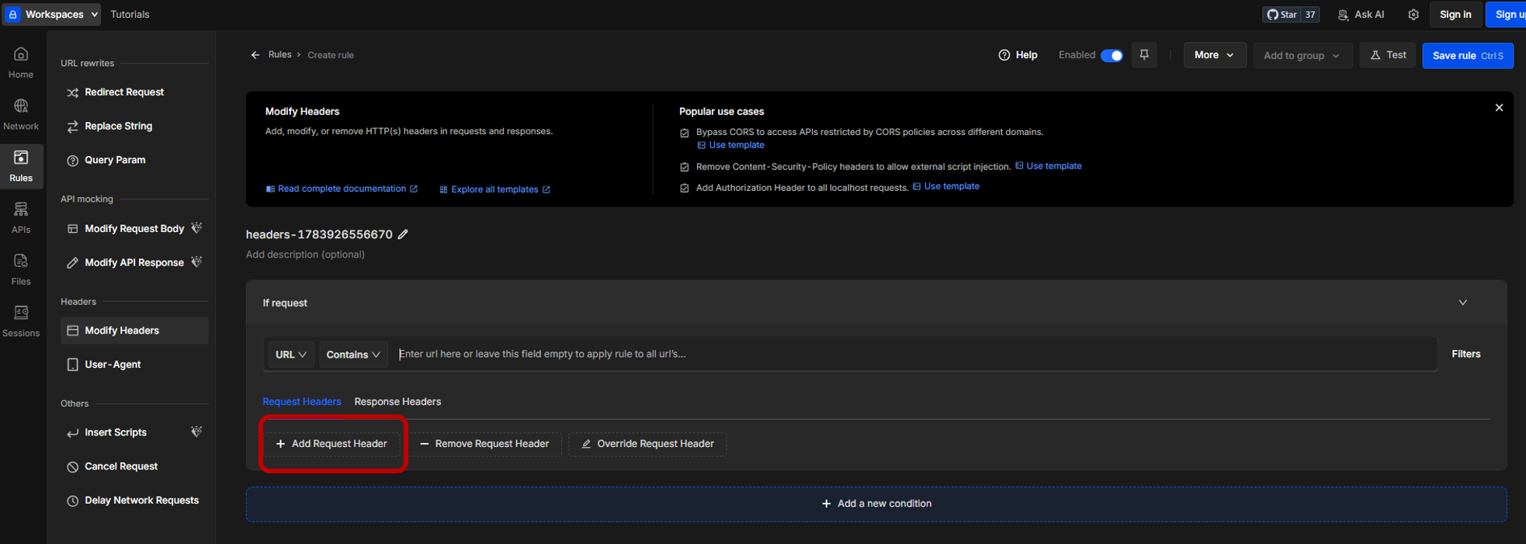Click the Add Authorization Header checkbox icon
1526x544 pixels.
click(x=685, y=188)
